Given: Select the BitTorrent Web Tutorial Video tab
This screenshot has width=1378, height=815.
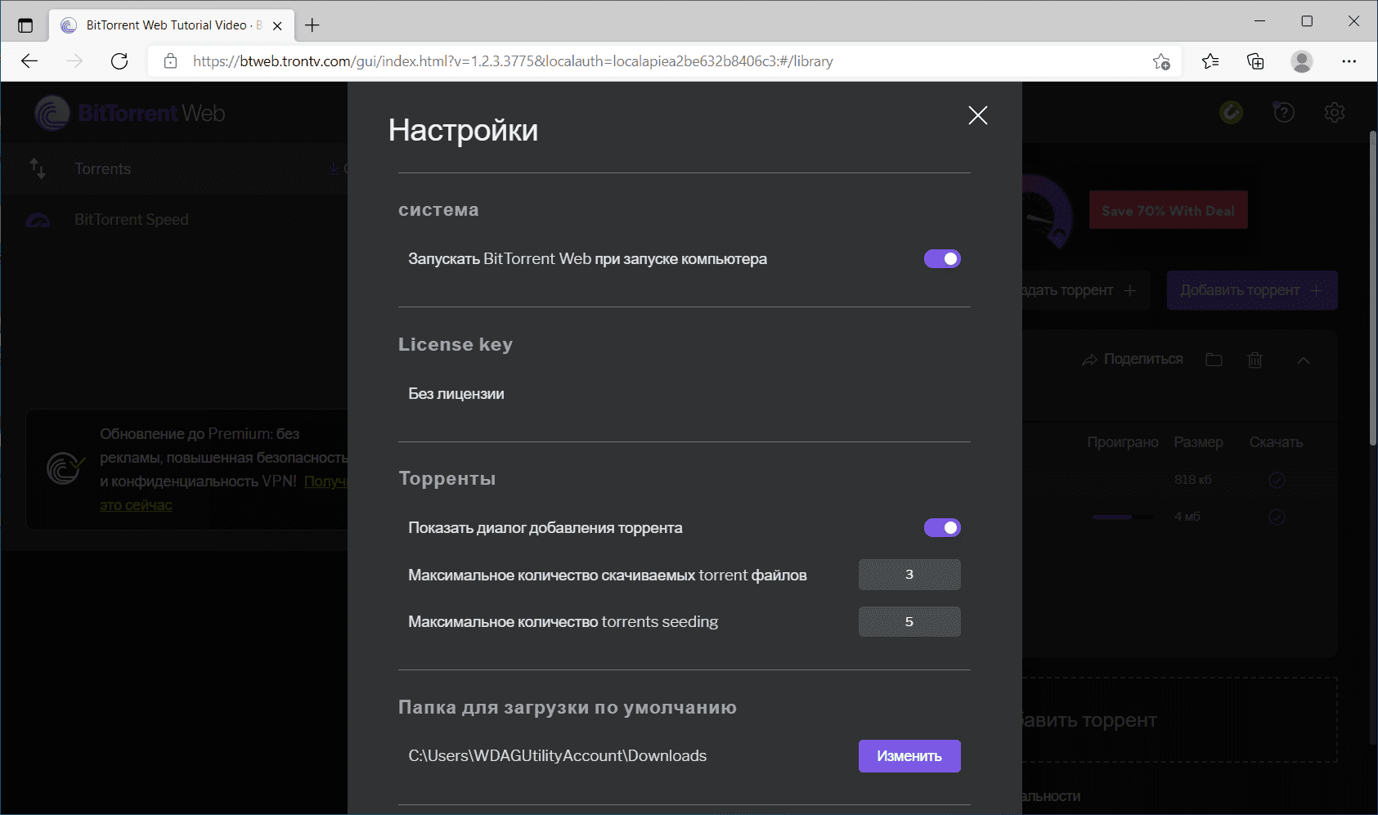Looking at the screenshot, I should click(172, 25).
